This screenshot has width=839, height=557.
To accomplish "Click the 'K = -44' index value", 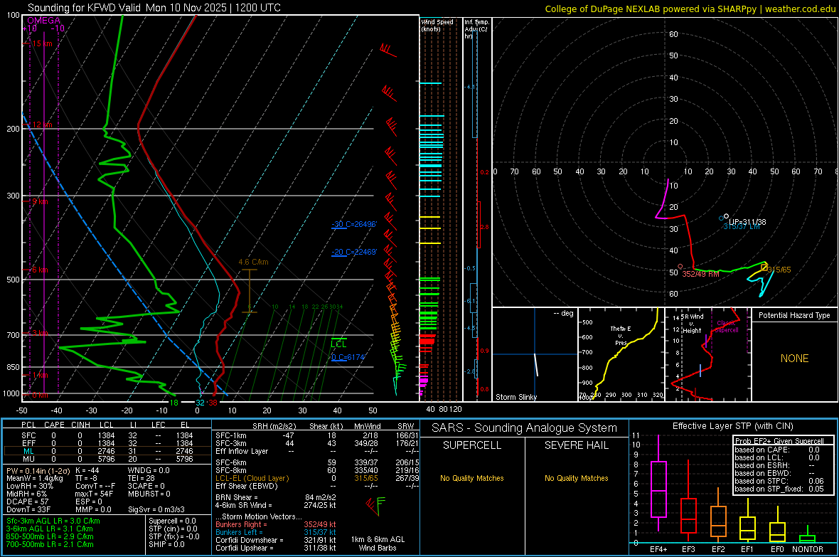I will tap(87, 470).
